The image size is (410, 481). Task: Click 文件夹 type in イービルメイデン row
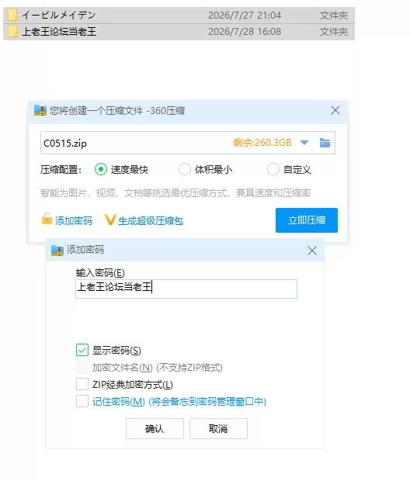pyautogui.click(x=334, y=16)
